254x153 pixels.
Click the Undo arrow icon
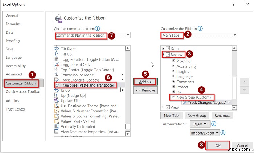[x=57, y=90]
